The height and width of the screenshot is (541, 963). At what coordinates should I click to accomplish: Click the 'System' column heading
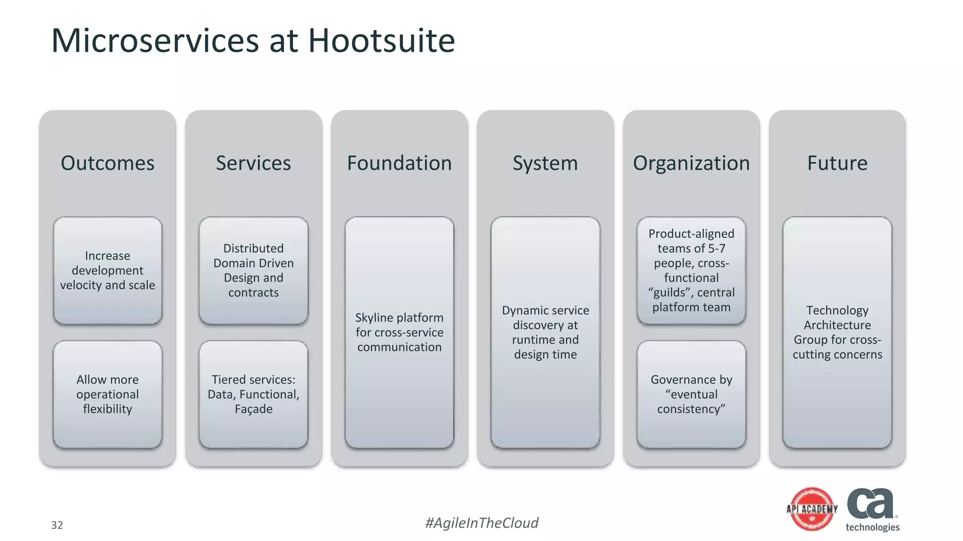545,164
